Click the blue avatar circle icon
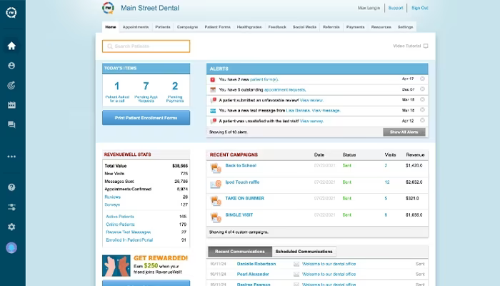The width and height of the screenshot is (500, 286). tap(11, 247)
